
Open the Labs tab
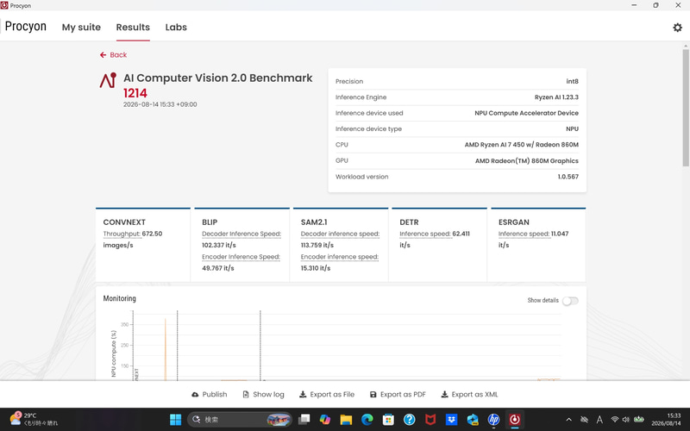pyautogui.click(x=176, y=28)
